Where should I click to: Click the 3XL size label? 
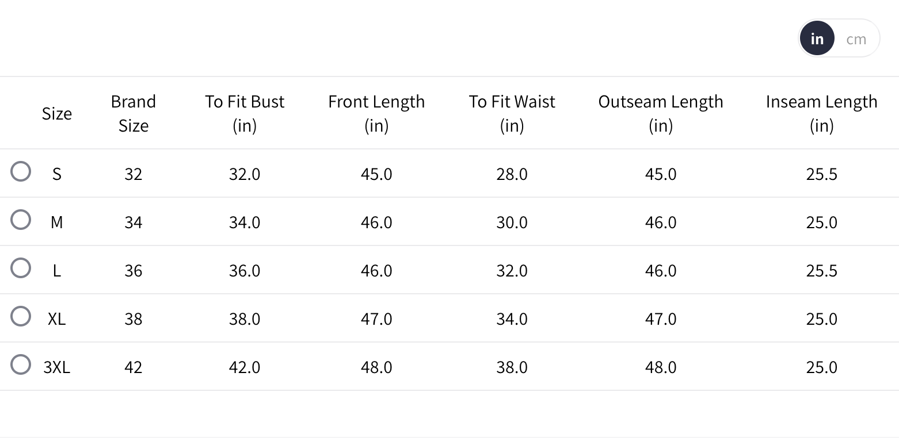click(56, 367)
